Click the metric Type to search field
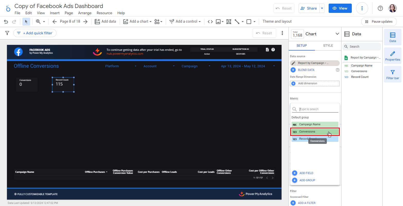This screenshot has height=206, width=403. click(319, 109)
